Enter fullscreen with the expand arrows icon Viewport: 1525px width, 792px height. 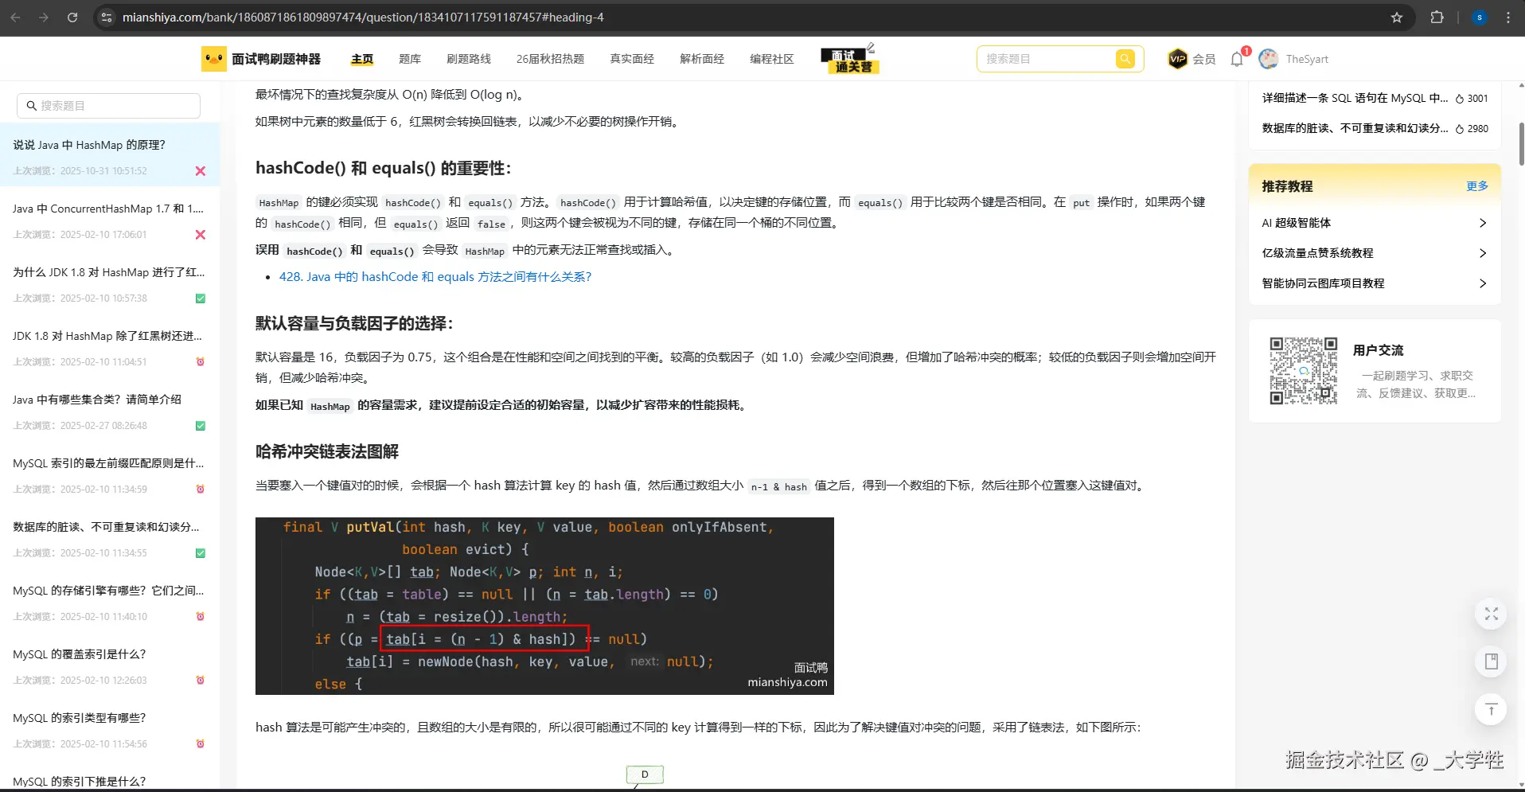tap(1491, 614)
